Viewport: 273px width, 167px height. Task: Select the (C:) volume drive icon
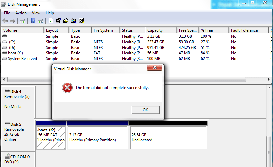coord(5,42)
